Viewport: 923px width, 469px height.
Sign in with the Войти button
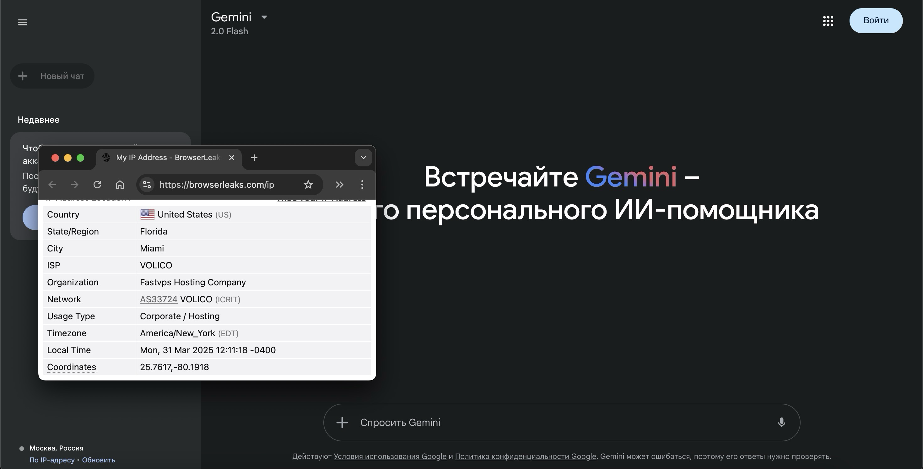tap(876, 20)
